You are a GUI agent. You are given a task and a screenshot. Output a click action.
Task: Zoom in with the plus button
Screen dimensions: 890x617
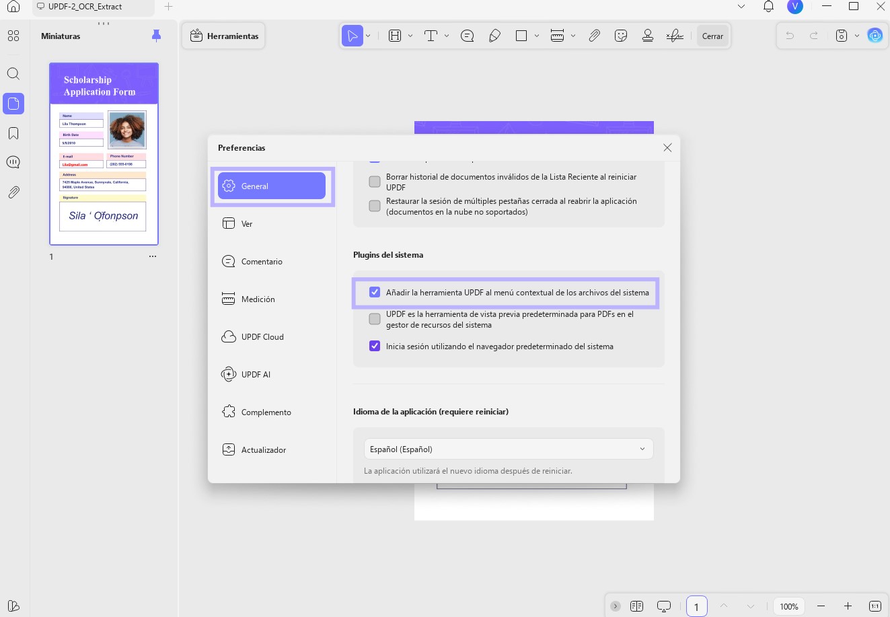(848, 606)
